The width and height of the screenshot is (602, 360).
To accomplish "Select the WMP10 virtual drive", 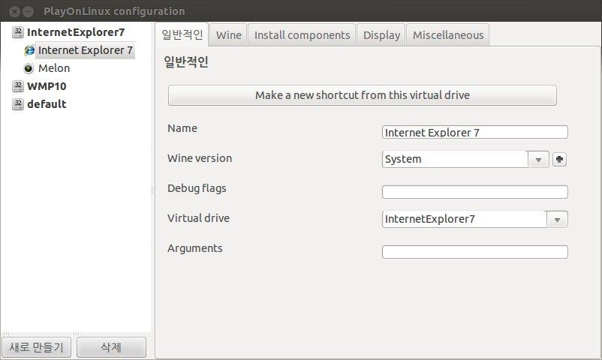I will tap(47, 86).
